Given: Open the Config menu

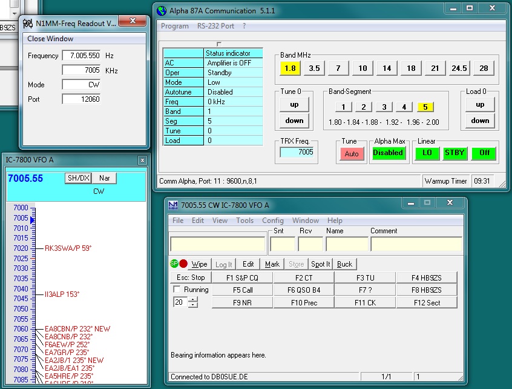Looking at the screenshot, I should click(x=273, y=221).
